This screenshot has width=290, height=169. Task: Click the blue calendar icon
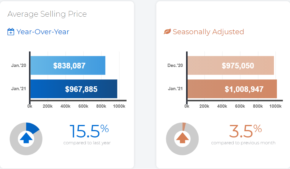tap(11, 32)
